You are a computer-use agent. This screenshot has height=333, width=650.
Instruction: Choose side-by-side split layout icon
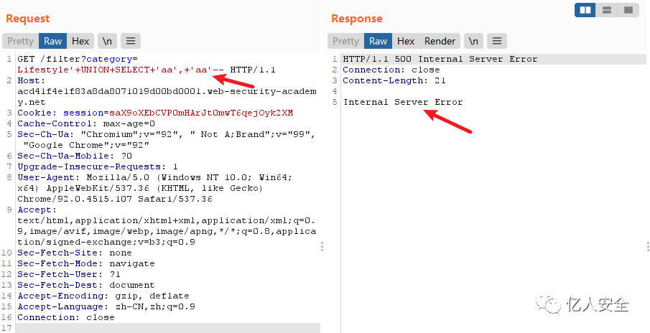pos(585,10)
